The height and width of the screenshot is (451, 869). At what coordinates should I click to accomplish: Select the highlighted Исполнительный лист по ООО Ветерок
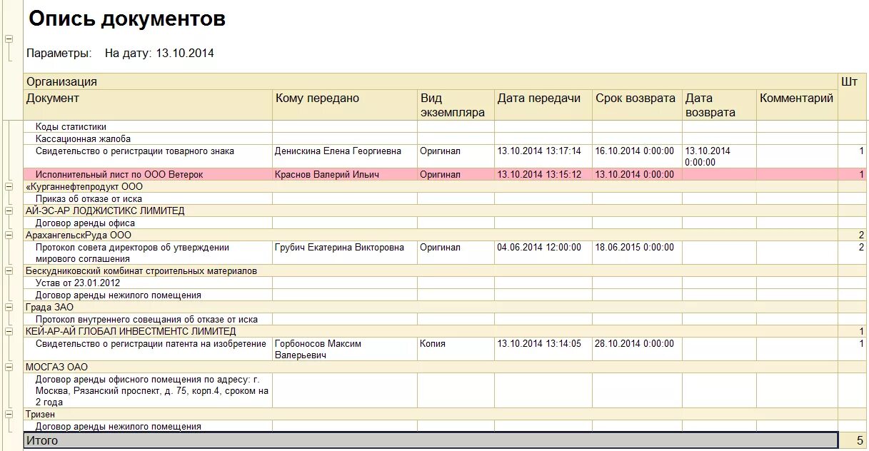[148, 175]
